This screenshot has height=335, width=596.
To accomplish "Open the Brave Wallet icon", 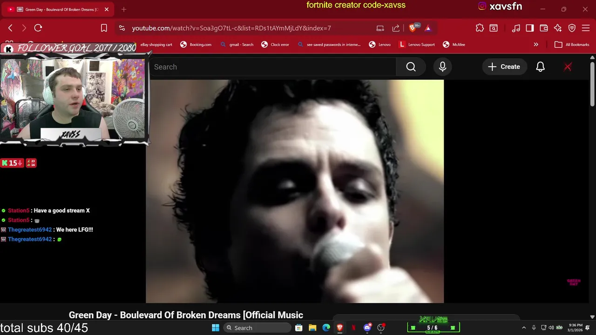I will coord(544,28).
